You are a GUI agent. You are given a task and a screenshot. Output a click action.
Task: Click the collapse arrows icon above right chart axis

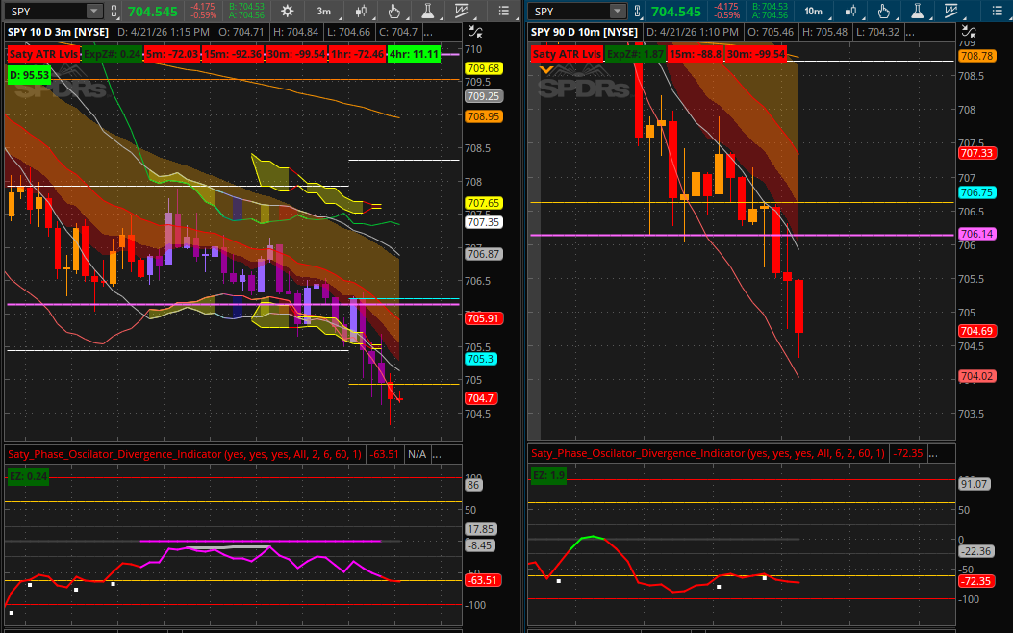pos(968,32)
